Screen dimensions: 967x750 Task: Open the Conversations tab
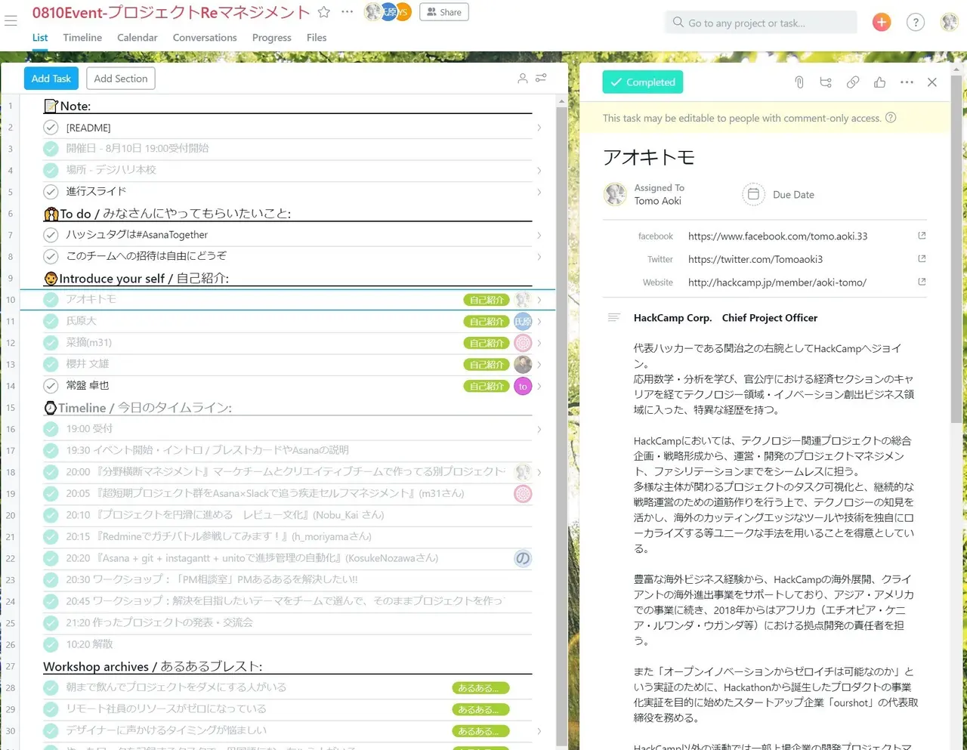tap(205, 38)
